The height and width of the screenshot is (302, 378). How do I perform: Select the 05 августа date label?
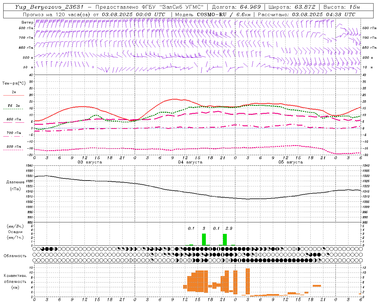291,162
